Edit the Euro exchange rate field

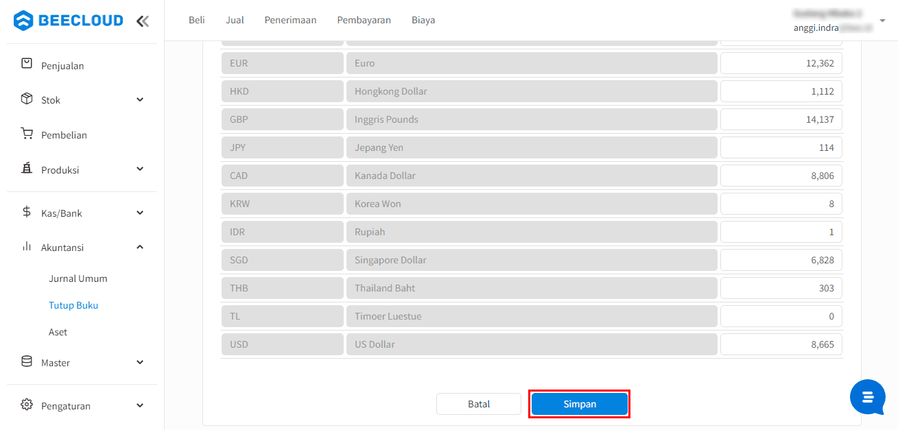781,63
